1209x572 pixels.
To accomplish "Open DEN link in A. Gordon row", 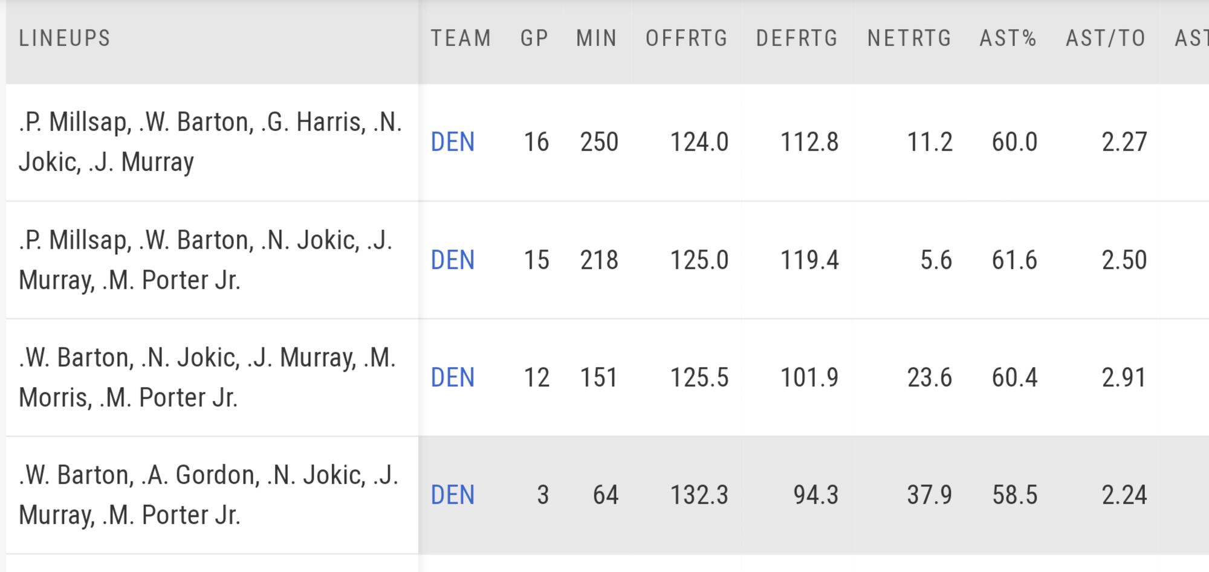I will click(x=453, y=495).
